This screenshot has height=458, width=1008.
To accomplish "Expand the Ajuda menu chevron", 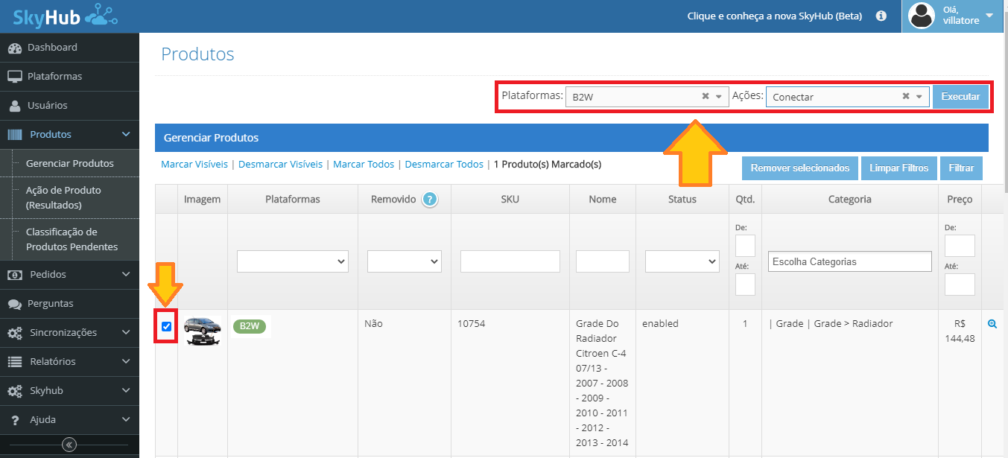I will pyautogui.click(x=126, y=420).
